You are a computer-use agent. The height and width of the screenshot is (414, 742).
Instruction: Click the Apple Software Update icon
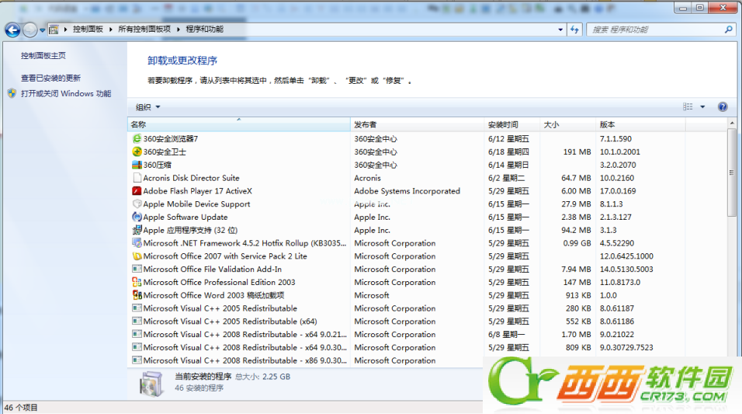point(137,217)
